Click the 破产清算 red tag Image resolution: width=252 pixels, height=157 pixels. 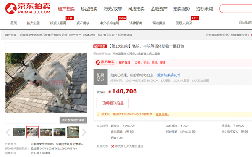tap(100, 47)
